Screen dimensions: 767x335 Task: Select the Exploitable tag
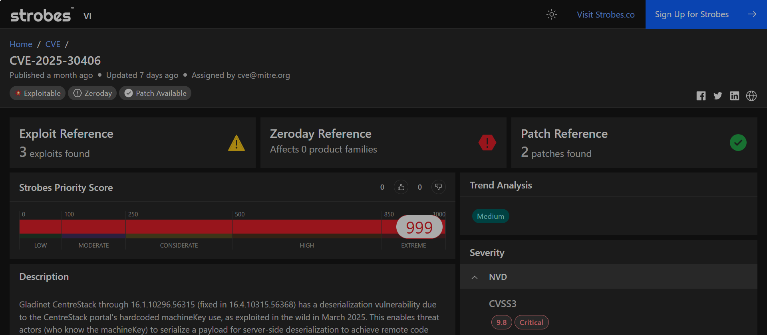pos(38,93)
